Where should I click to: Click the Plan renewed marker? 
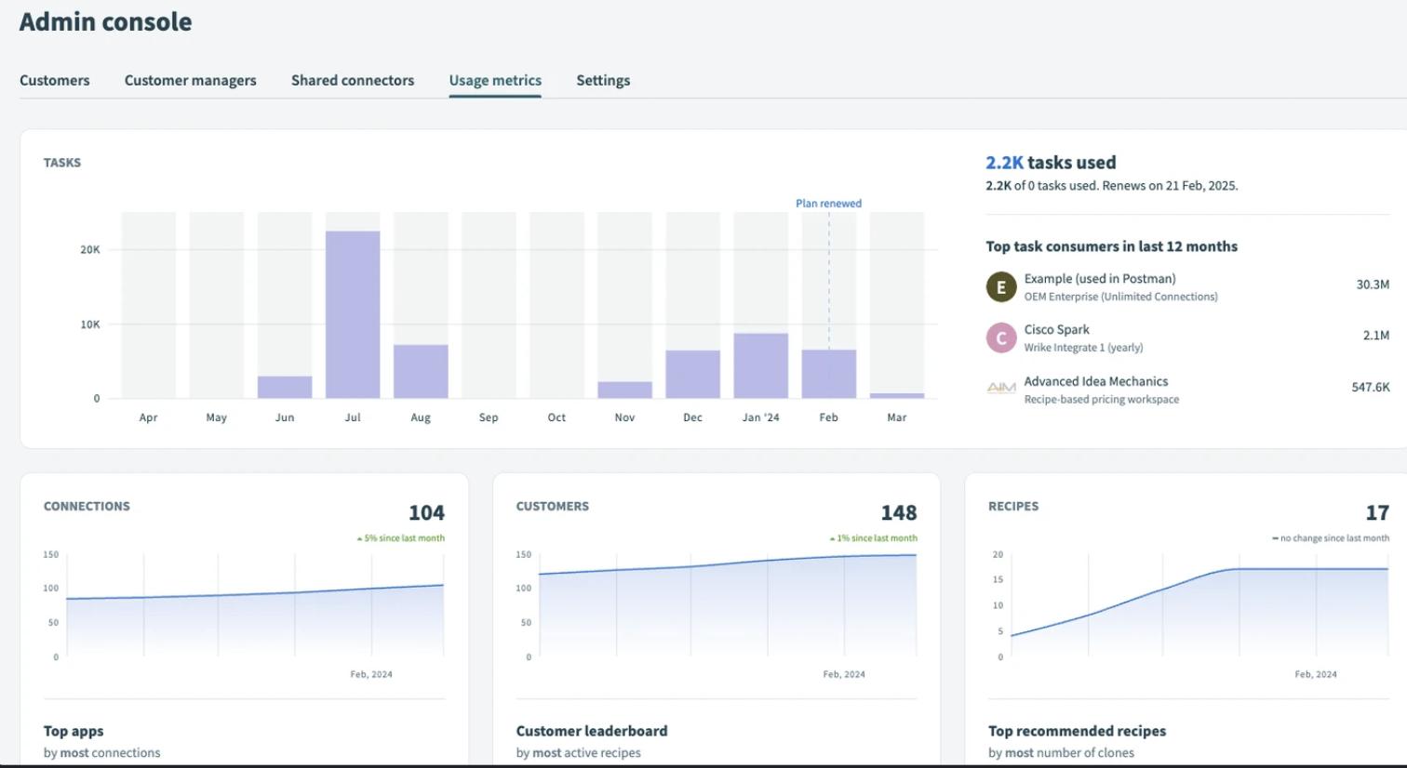tap(827, 203)
